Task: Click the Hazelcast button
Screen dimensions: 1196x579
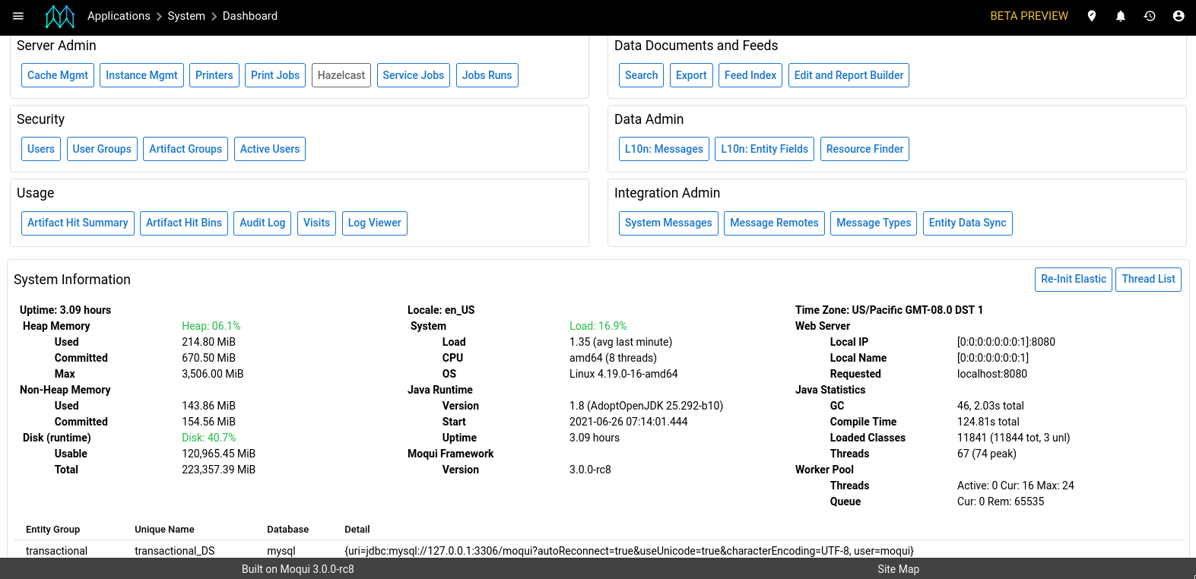Action: (341, 75)
